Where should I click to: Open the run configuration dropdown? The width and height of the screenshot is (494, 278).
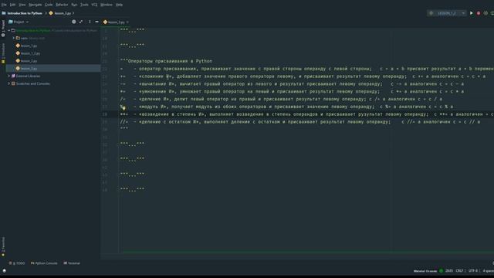pyautogui.click(x=448, y=13)
